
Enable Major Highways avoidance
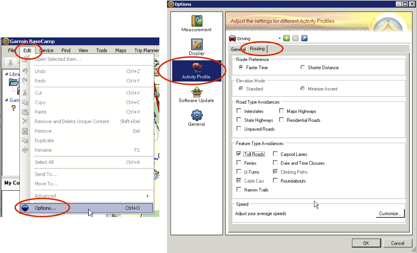[282, 111]
